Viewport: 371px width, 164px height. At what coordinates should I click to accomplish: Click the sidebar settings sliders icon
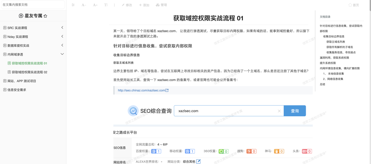click(x=73, y=5)
